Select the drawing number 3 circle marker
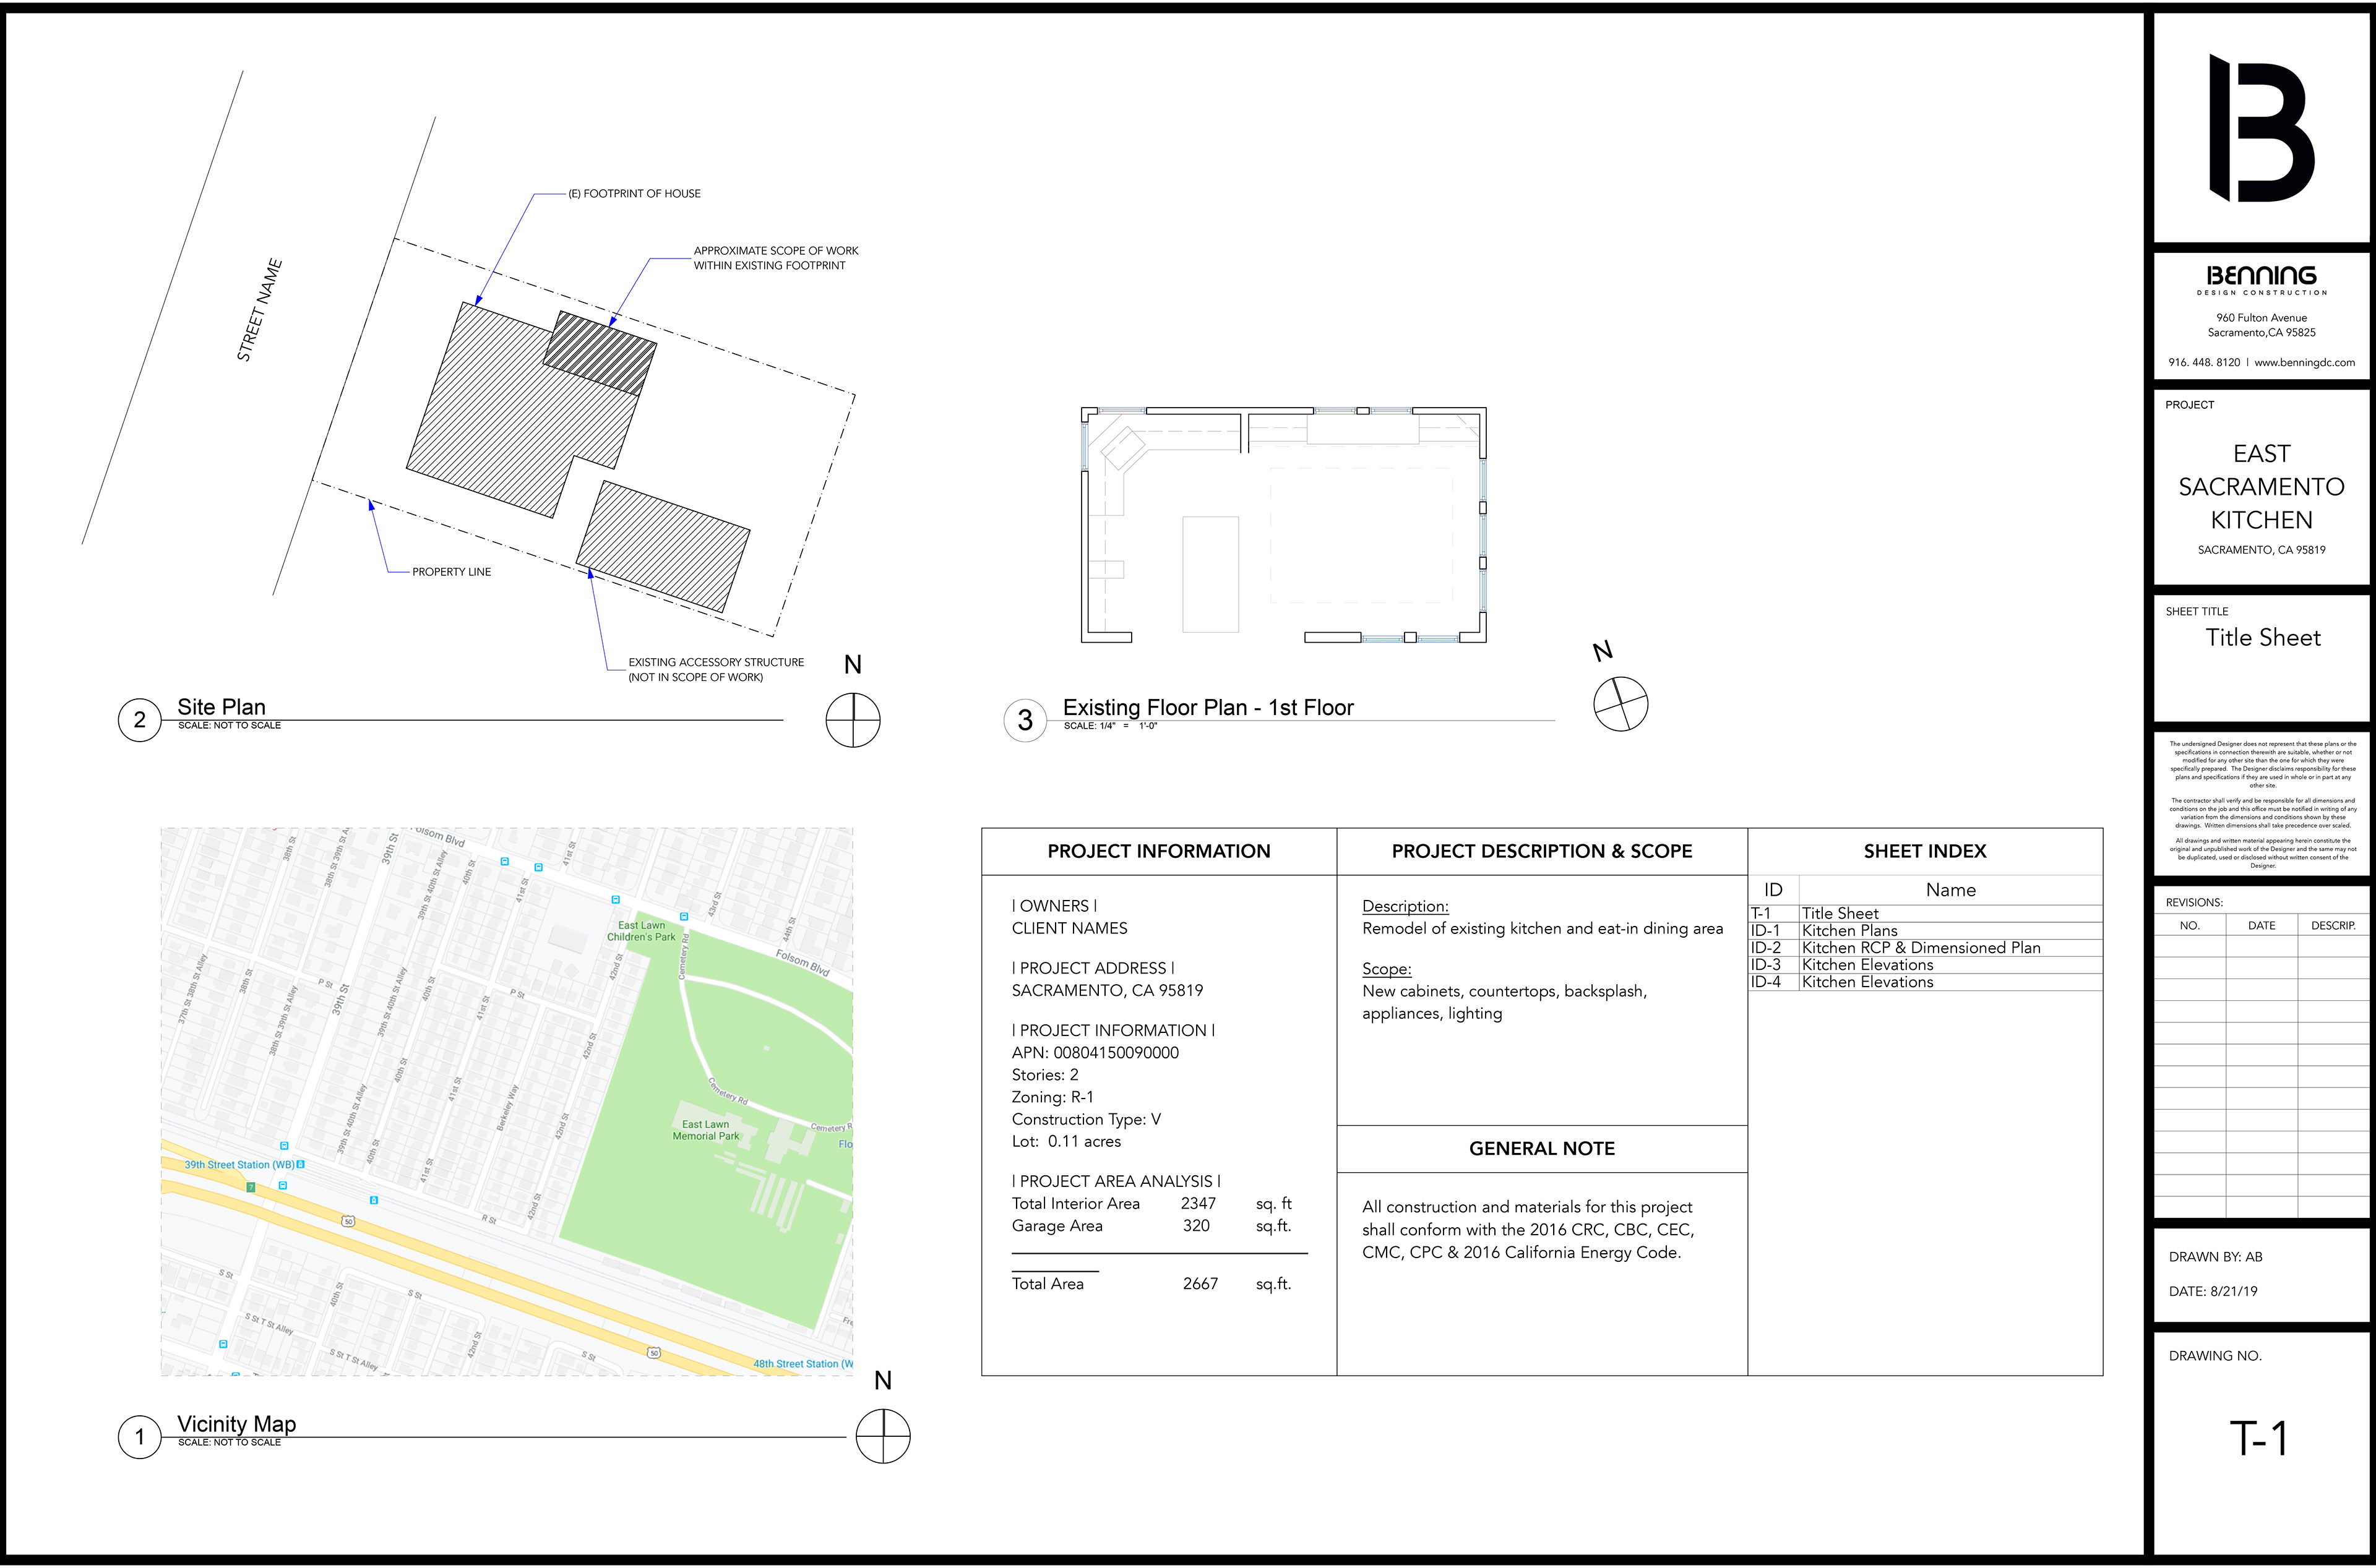This screenshot has width=2376, height=1568. tap(1025, 720)
